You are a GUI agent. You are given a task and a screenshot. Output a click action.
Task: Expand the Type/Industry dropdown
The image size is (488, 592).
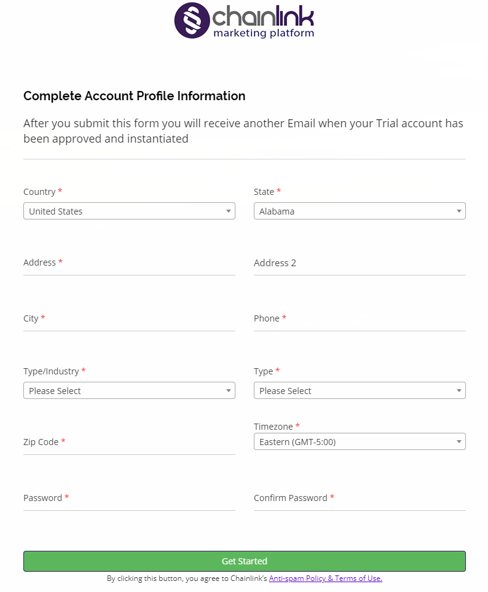[129, 390]
